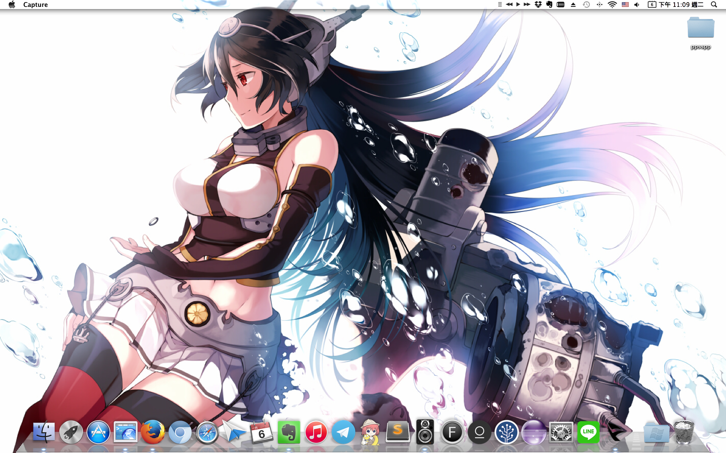Open the Chromium browser dock icon
The width and height of the screenshot is (726, 453).
pos(180,432)
